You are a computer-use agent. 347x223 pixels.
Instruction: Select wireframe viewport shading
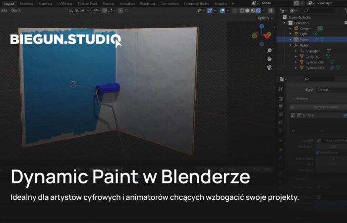pos(242,10)
